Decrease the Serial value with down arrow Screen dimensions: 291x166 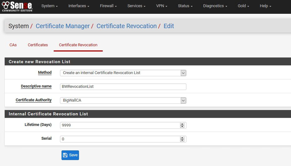(182, 140)
